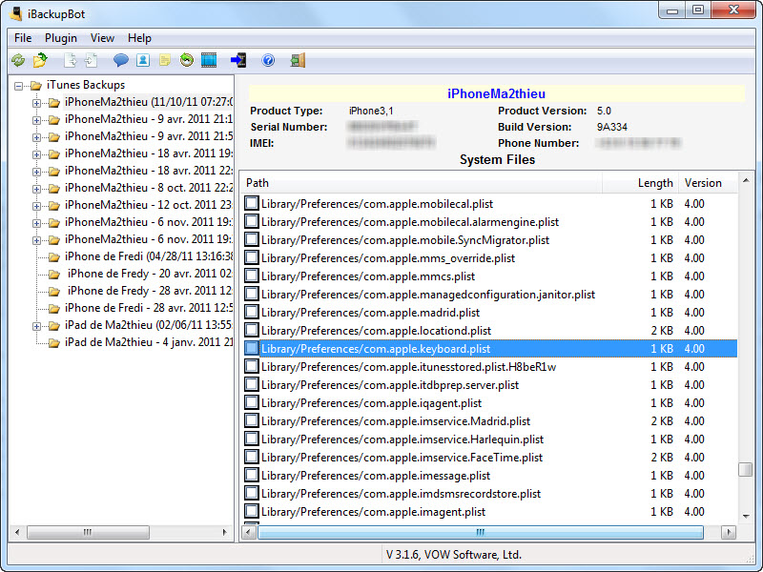Image resolution: width=763 pixels, height=572 pixels.
Task: Open the View menu
Action: coord(102,38)
